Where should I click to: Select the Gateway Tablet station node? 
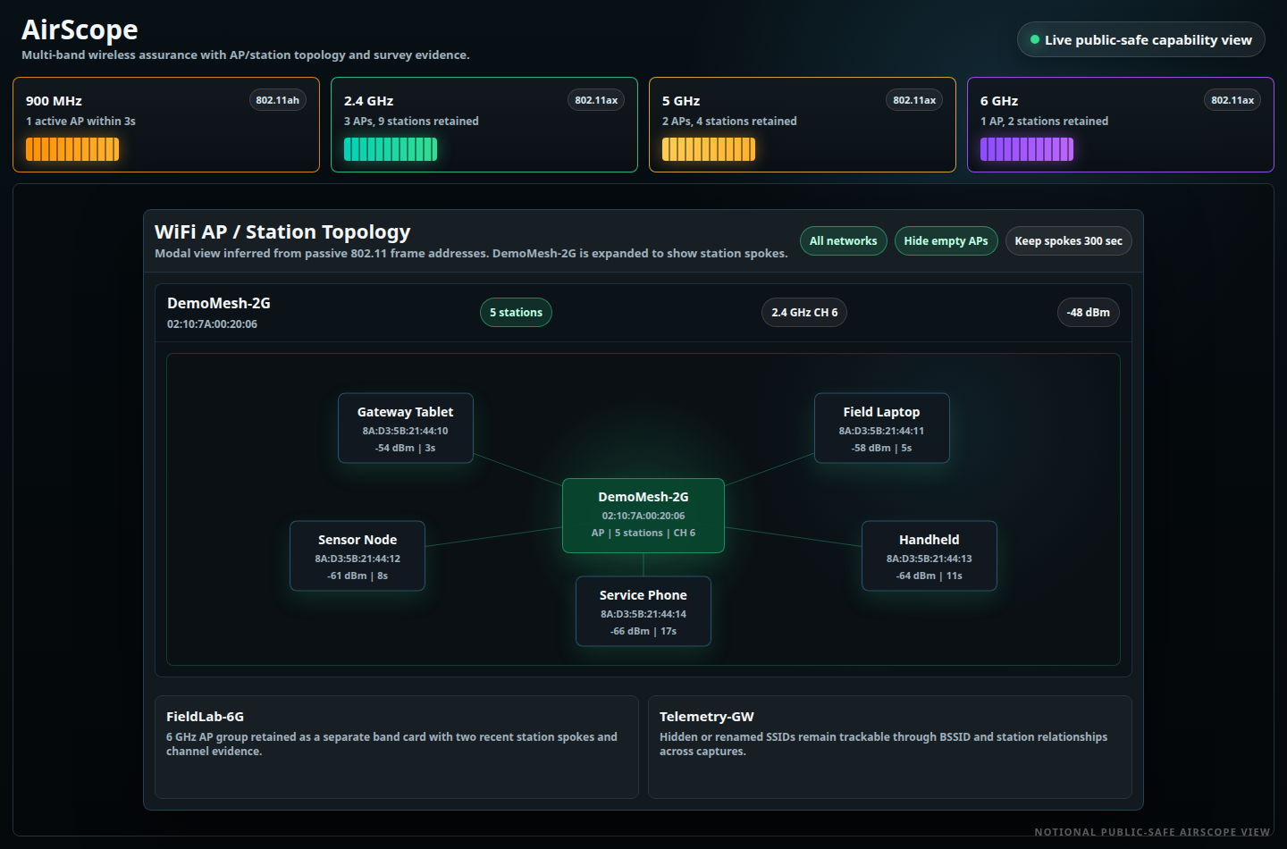pos(406,428)
